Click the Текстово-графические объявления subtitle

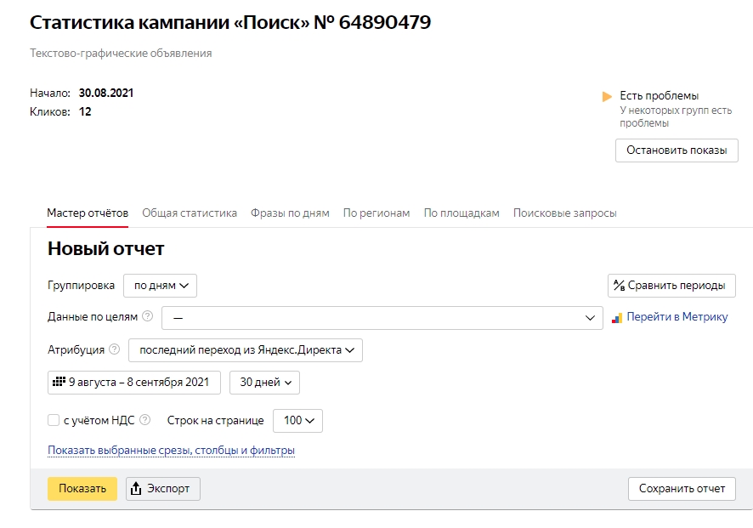click(x=121, y=54)
